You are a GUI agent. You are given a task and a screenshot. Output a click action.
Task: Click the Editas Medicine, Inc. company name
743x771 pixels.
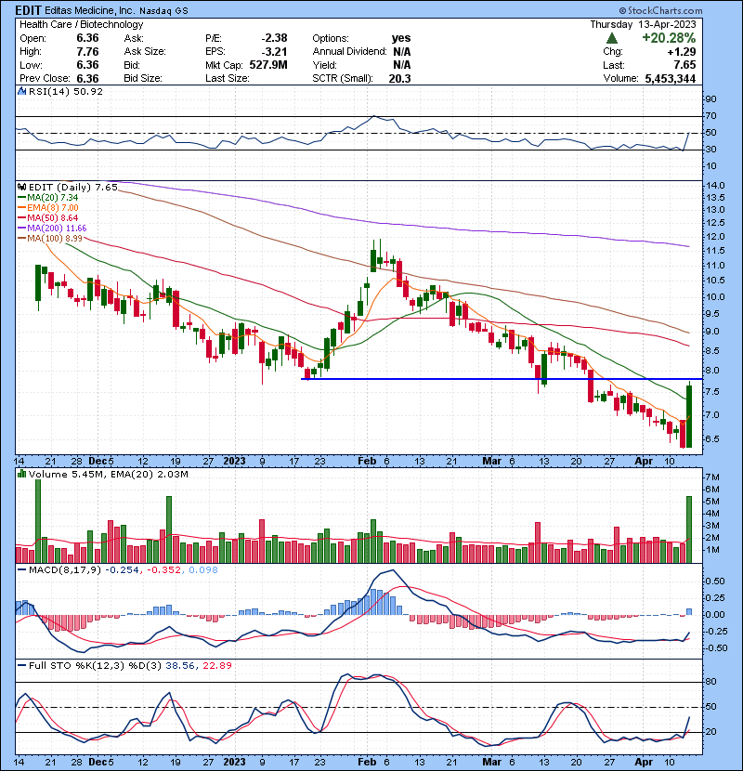(x=89, y=10)
